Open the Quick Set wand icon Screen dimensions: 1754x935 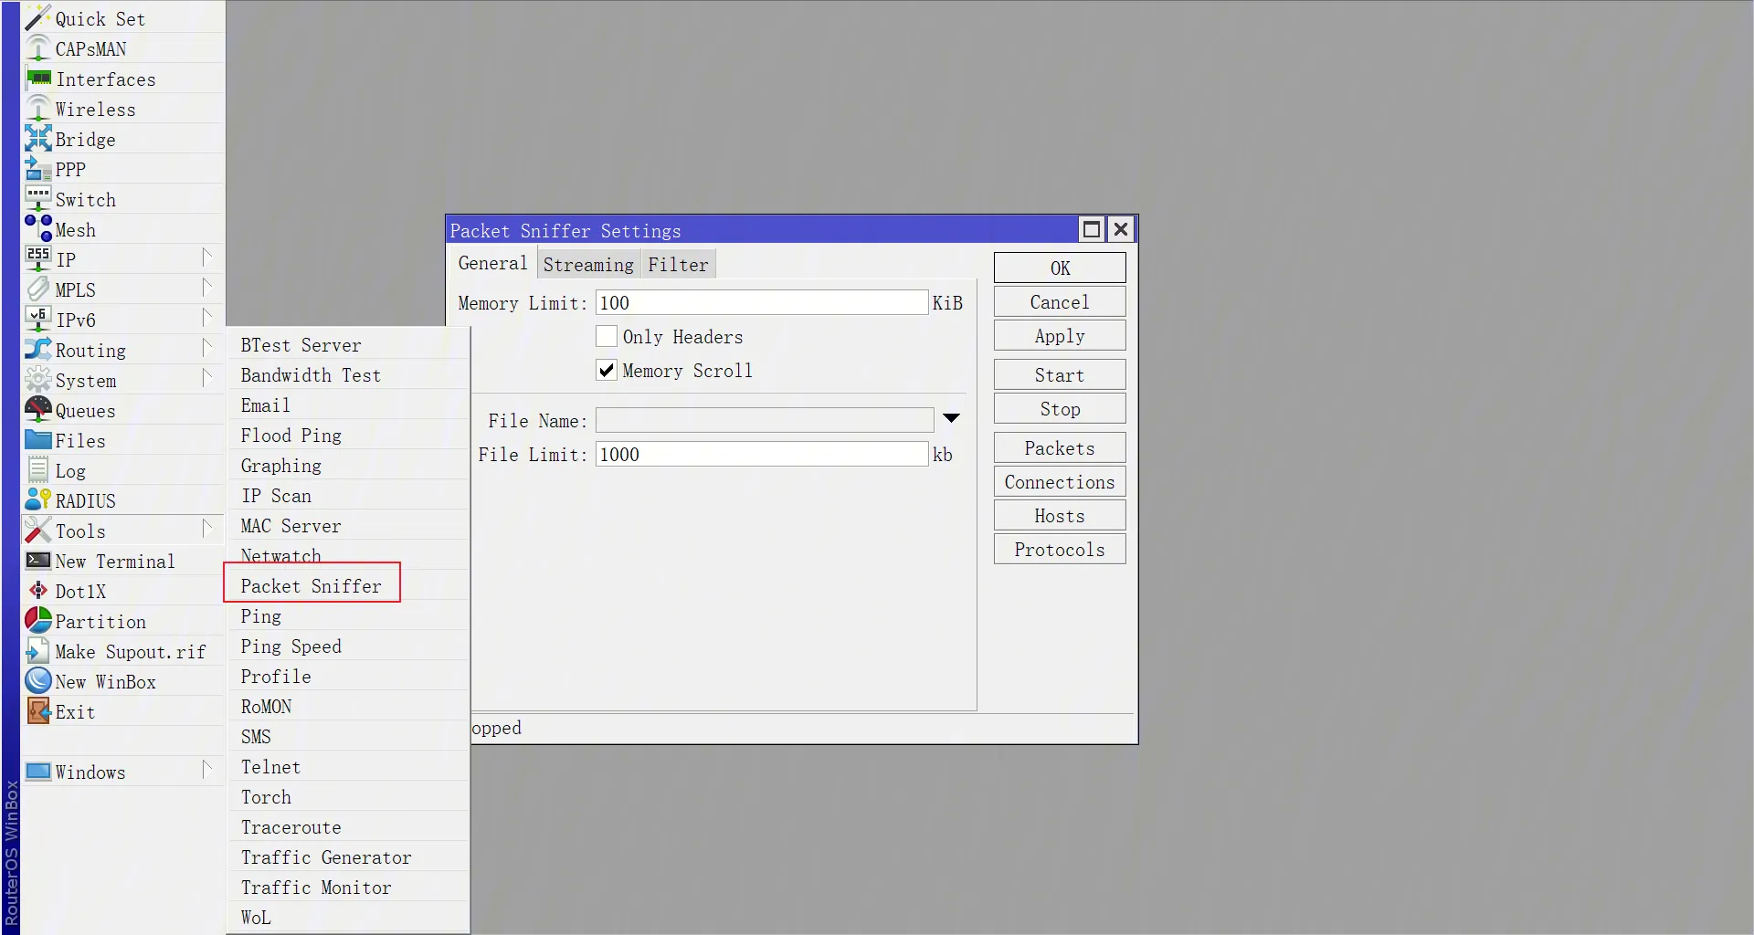coord(37,18)
